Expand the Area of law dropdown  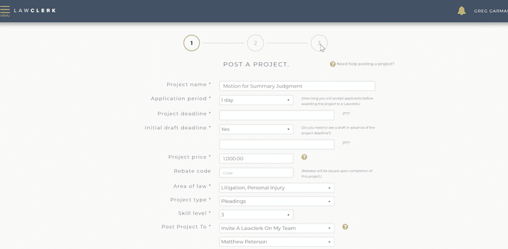coord(277,188)
